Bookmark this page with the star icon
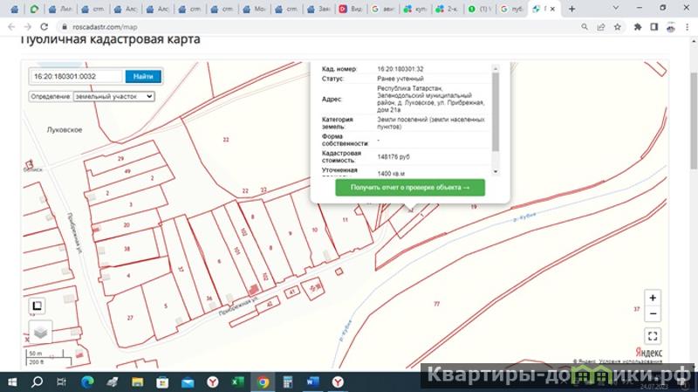 [x=618, y=26]
